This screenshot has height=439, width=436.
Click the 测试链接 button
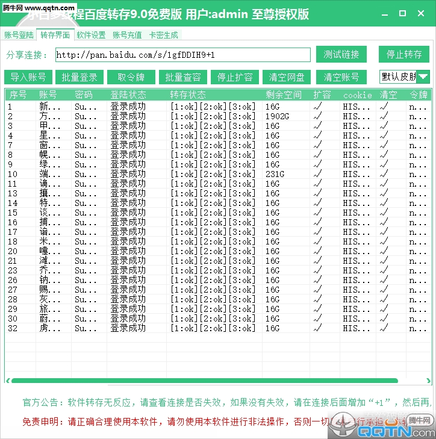(341, 54)
